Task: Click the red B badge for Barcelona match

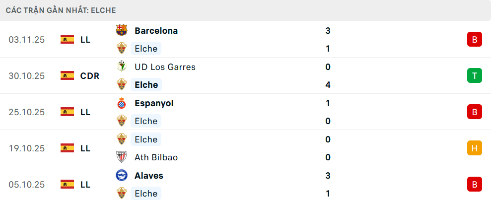Action: pyautogui.click(x=474, y=39)
